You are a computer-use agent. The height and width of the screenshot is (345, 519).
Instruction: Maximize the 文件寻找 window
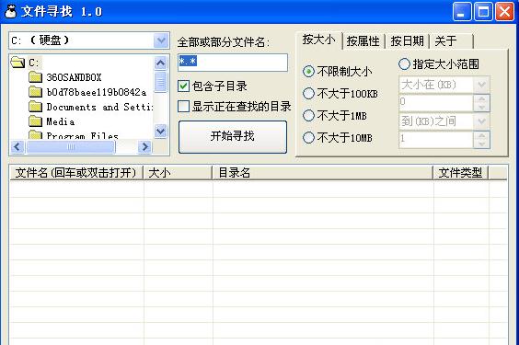click(483, 12)
